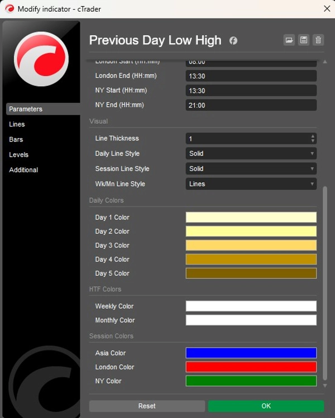This screenshot has width=335, height=418.
Task: Increase Line Thickness with up arrow
Action: tap(313, 136)
